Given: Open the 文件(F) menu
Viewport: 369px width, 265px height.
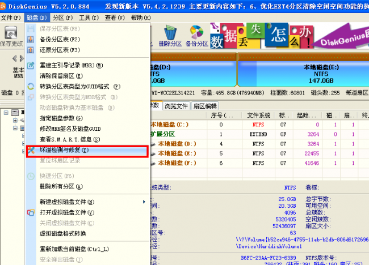Looking at the screenshot, I should tap(11, 18).
